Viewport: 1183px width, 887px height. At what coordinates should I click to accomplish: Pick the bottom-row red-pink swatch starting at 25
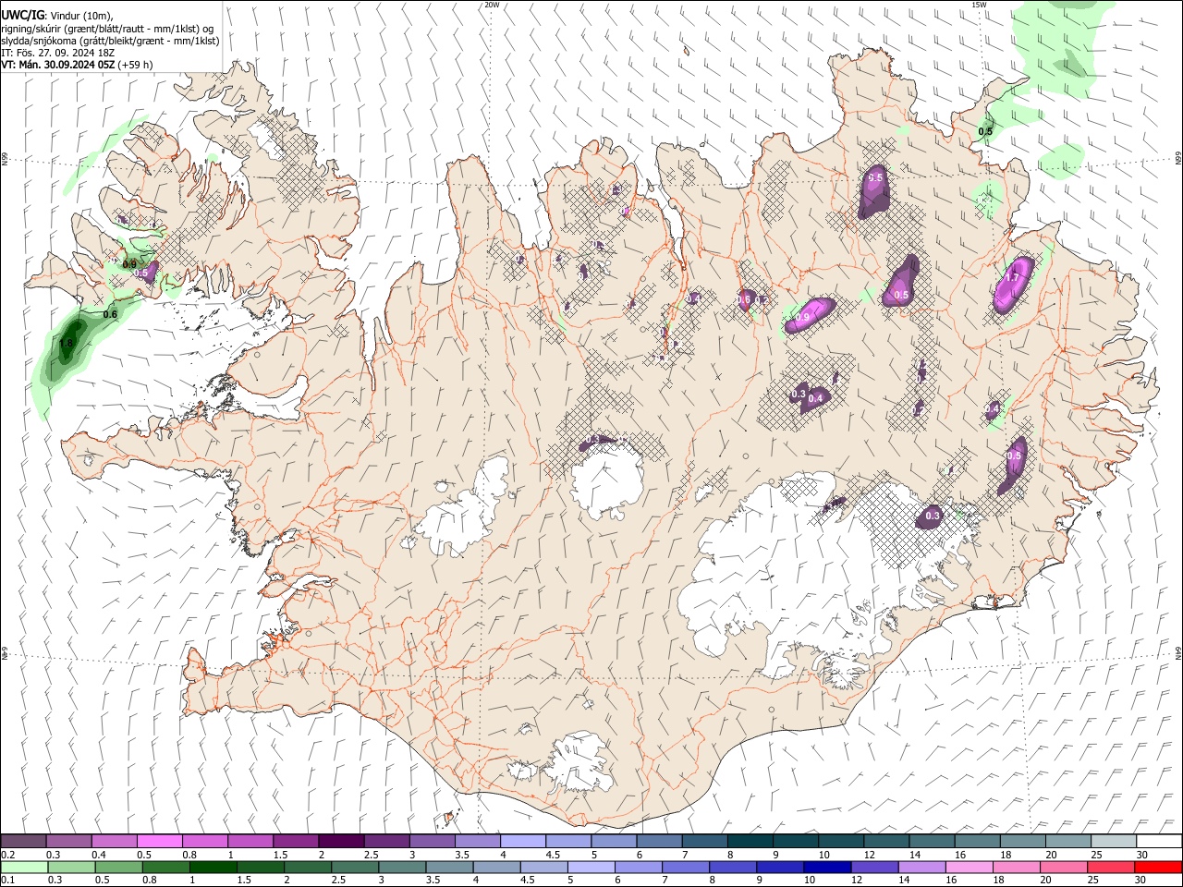point(1111,867)
